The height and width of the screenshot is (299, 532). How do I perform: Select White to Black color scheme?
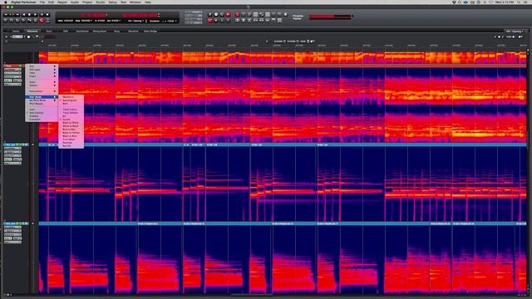point(71,126)
